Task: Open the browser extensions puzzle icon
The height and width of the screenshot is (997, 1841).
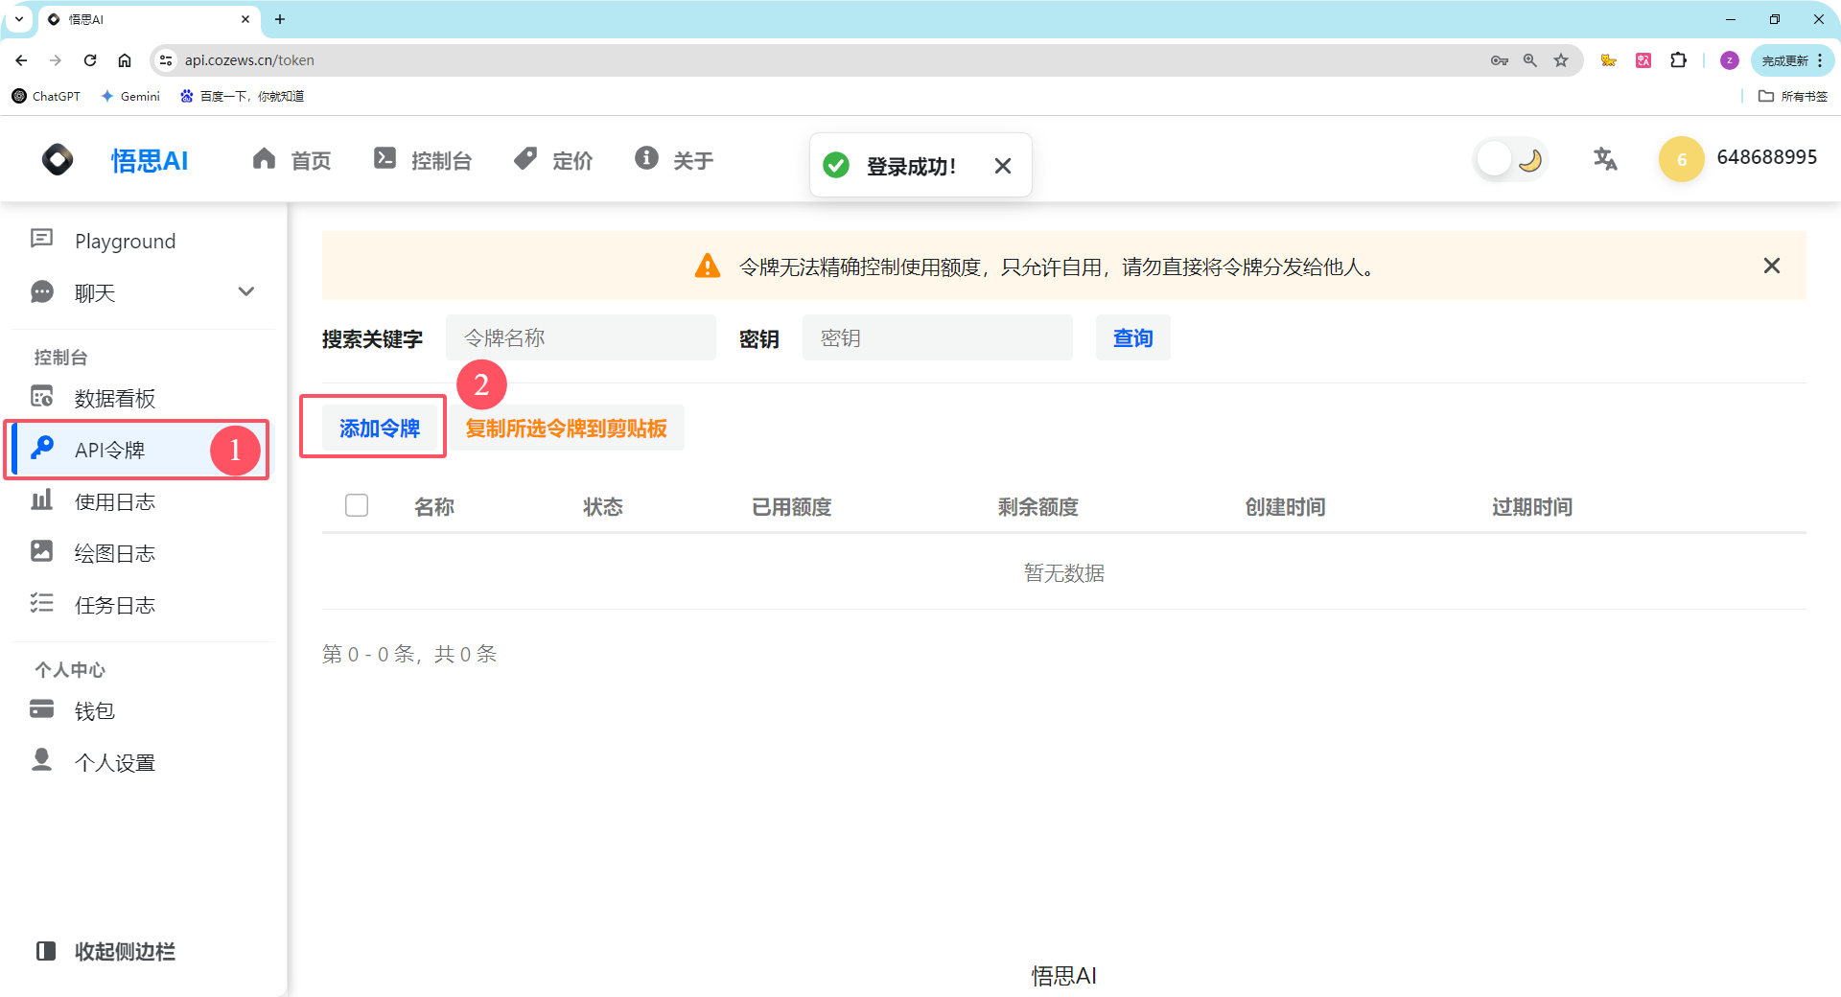Action: [x=1678, y=59]
